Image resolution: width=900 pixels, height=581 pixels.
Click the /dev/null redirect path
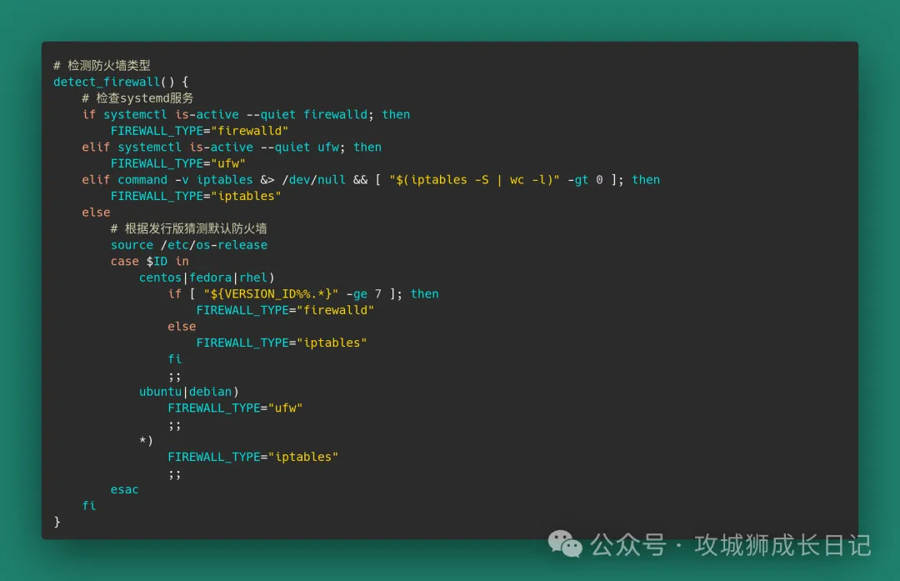click(x=307, y=180)
